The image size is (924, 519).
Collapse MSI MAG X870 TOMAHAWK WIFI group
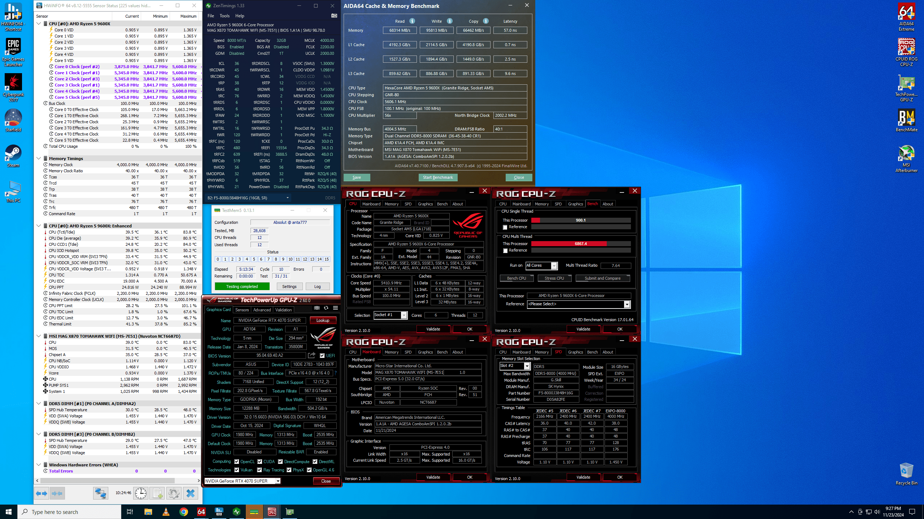point(39,336)
